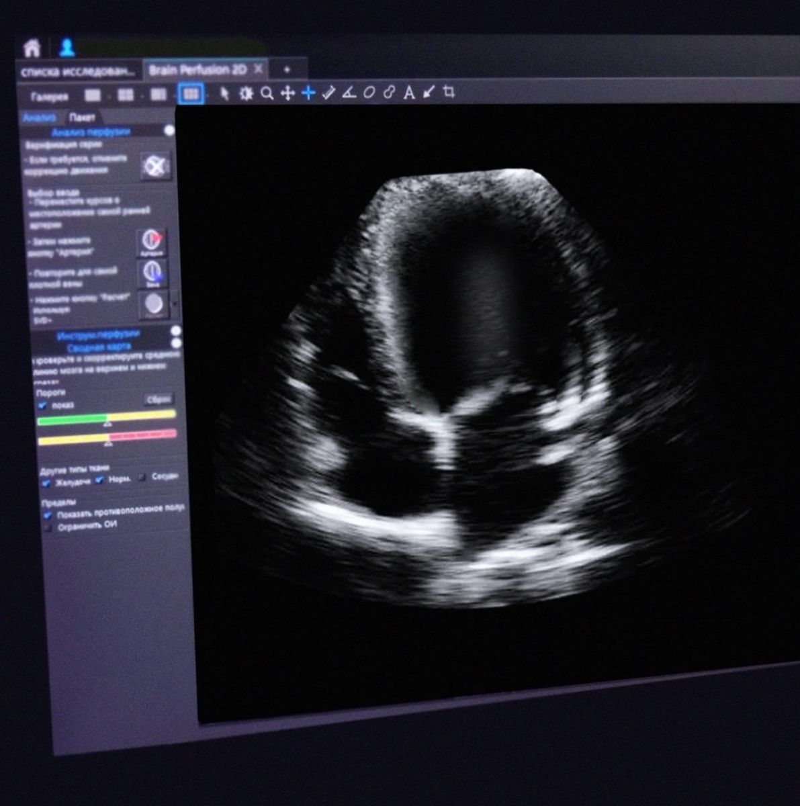Screen dimensions: 800x806
Task: Open the 'списка исследован...' tab
Action: 78,71
